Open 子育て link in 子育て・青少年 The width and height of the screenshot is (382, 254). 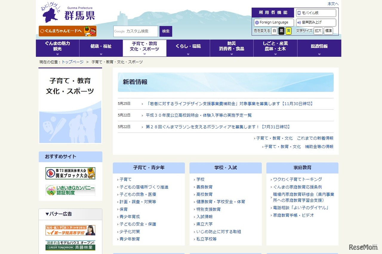pos(126,179)
